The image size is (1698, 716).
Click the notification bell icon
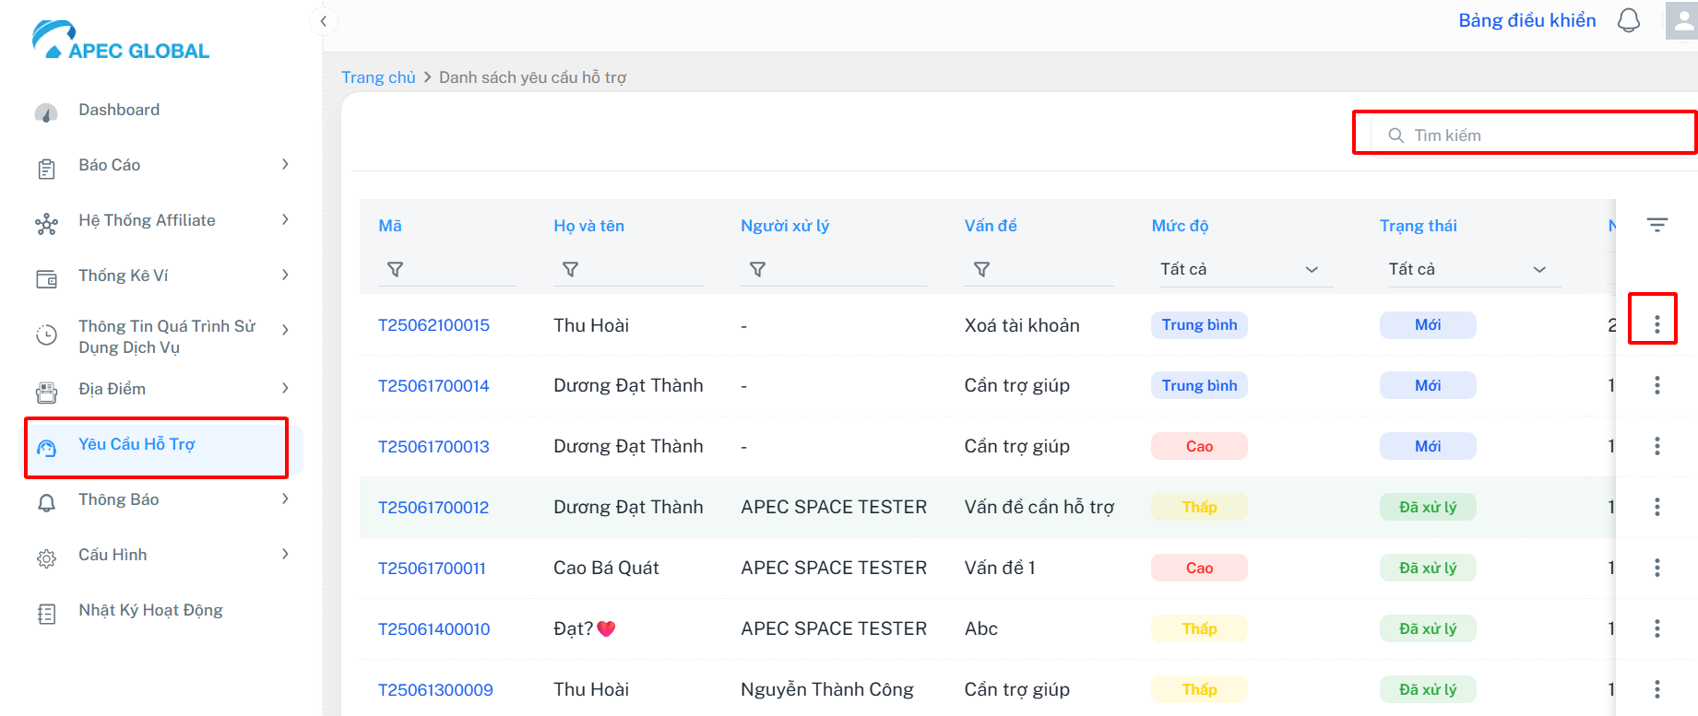click(x=1629, y=21)
